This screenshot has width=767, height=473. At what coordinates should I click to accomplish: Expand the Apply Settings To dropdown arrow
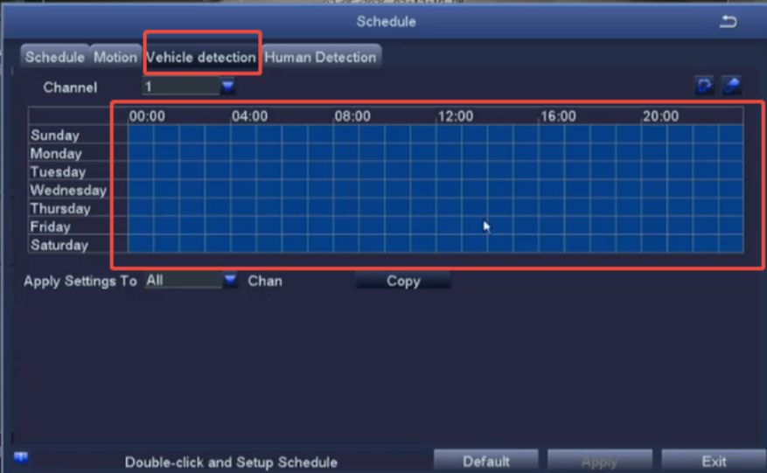tap(229, 281)
